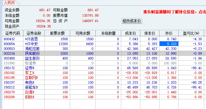Click cost price -50.886
Viewport: 206px width, 109px height.
[x=132, y=97]
